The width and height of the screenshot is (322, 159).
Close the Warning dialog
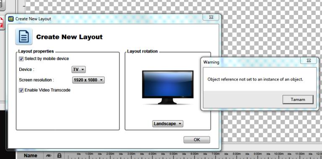(309, 61)
